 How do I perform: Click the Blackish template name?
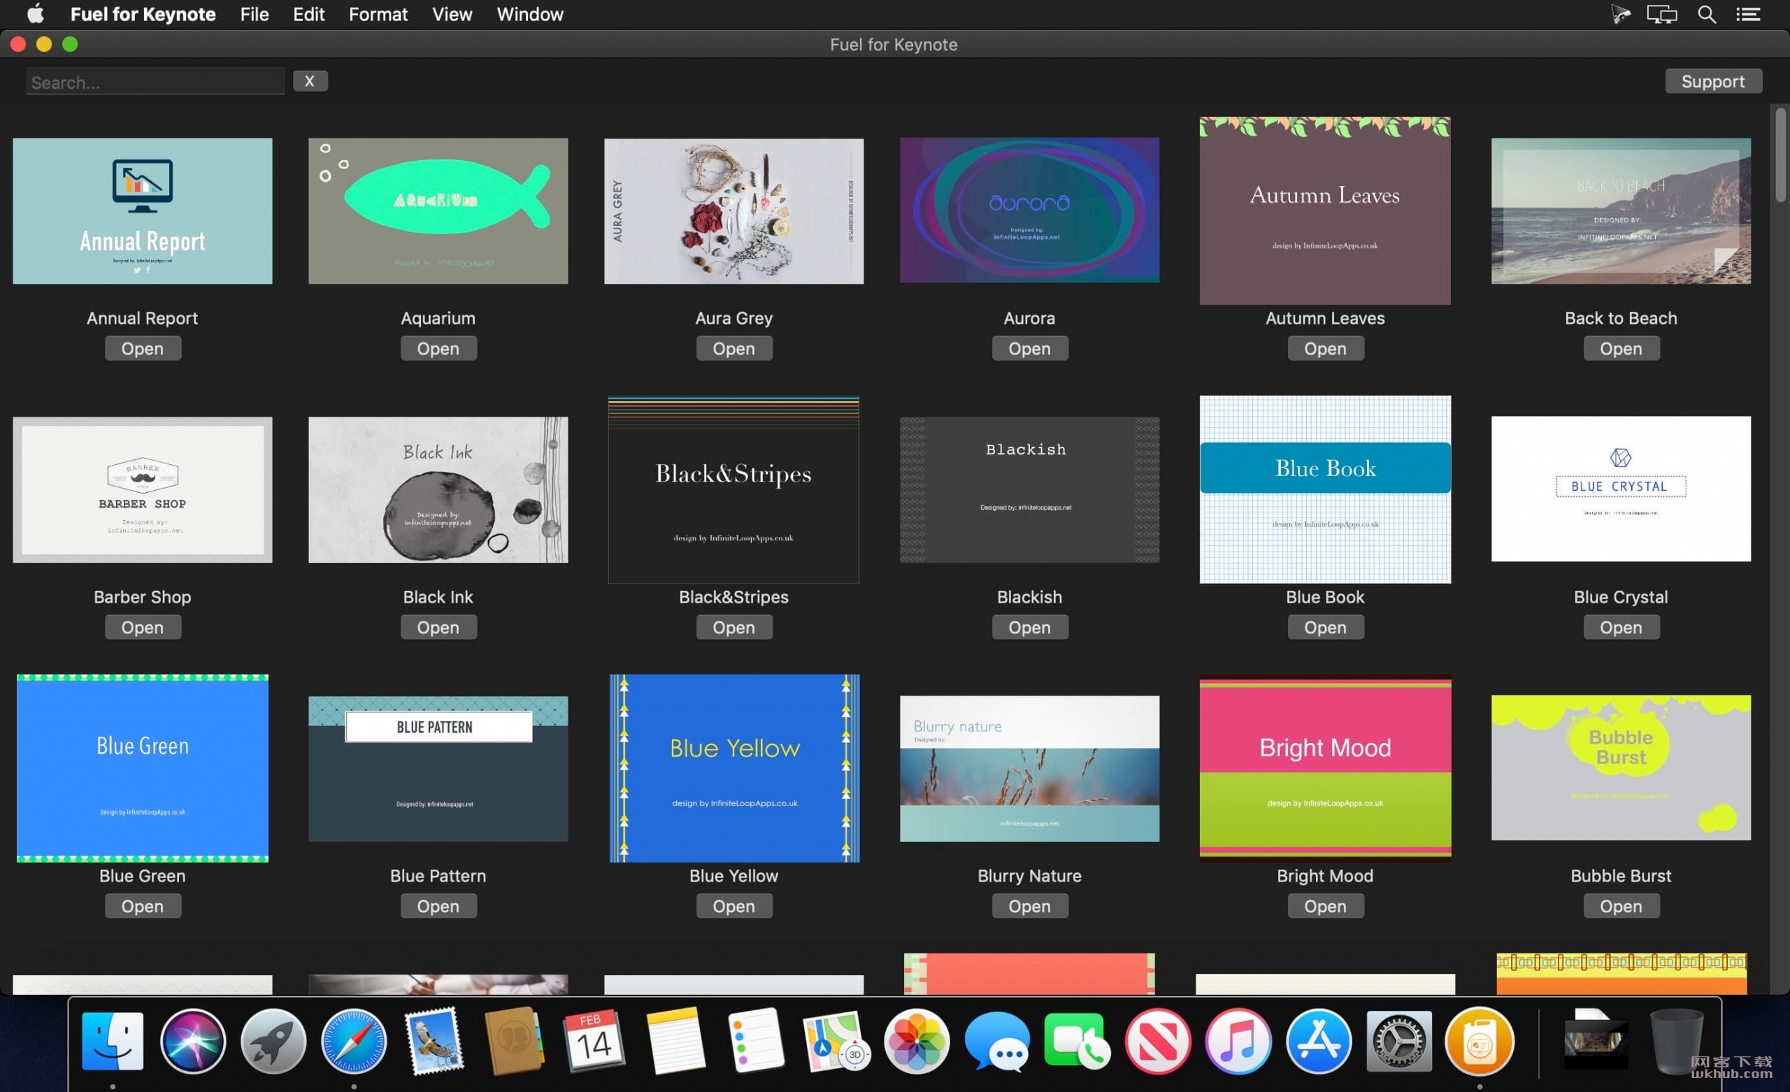pyautogui.click(x=1029, y=597)
